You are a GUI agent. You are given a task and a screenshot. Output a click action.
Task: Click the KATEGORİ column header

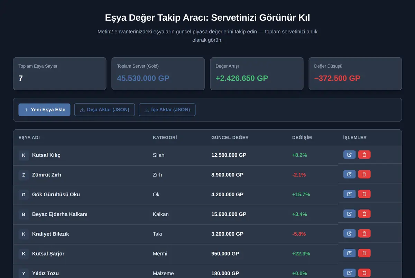[165, 137]
